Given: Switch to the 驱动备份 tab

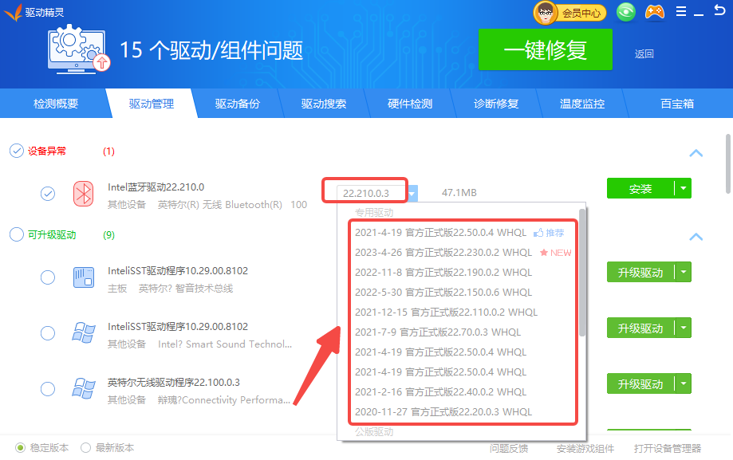Looking at the screenshot, I should tap(237, 104).
